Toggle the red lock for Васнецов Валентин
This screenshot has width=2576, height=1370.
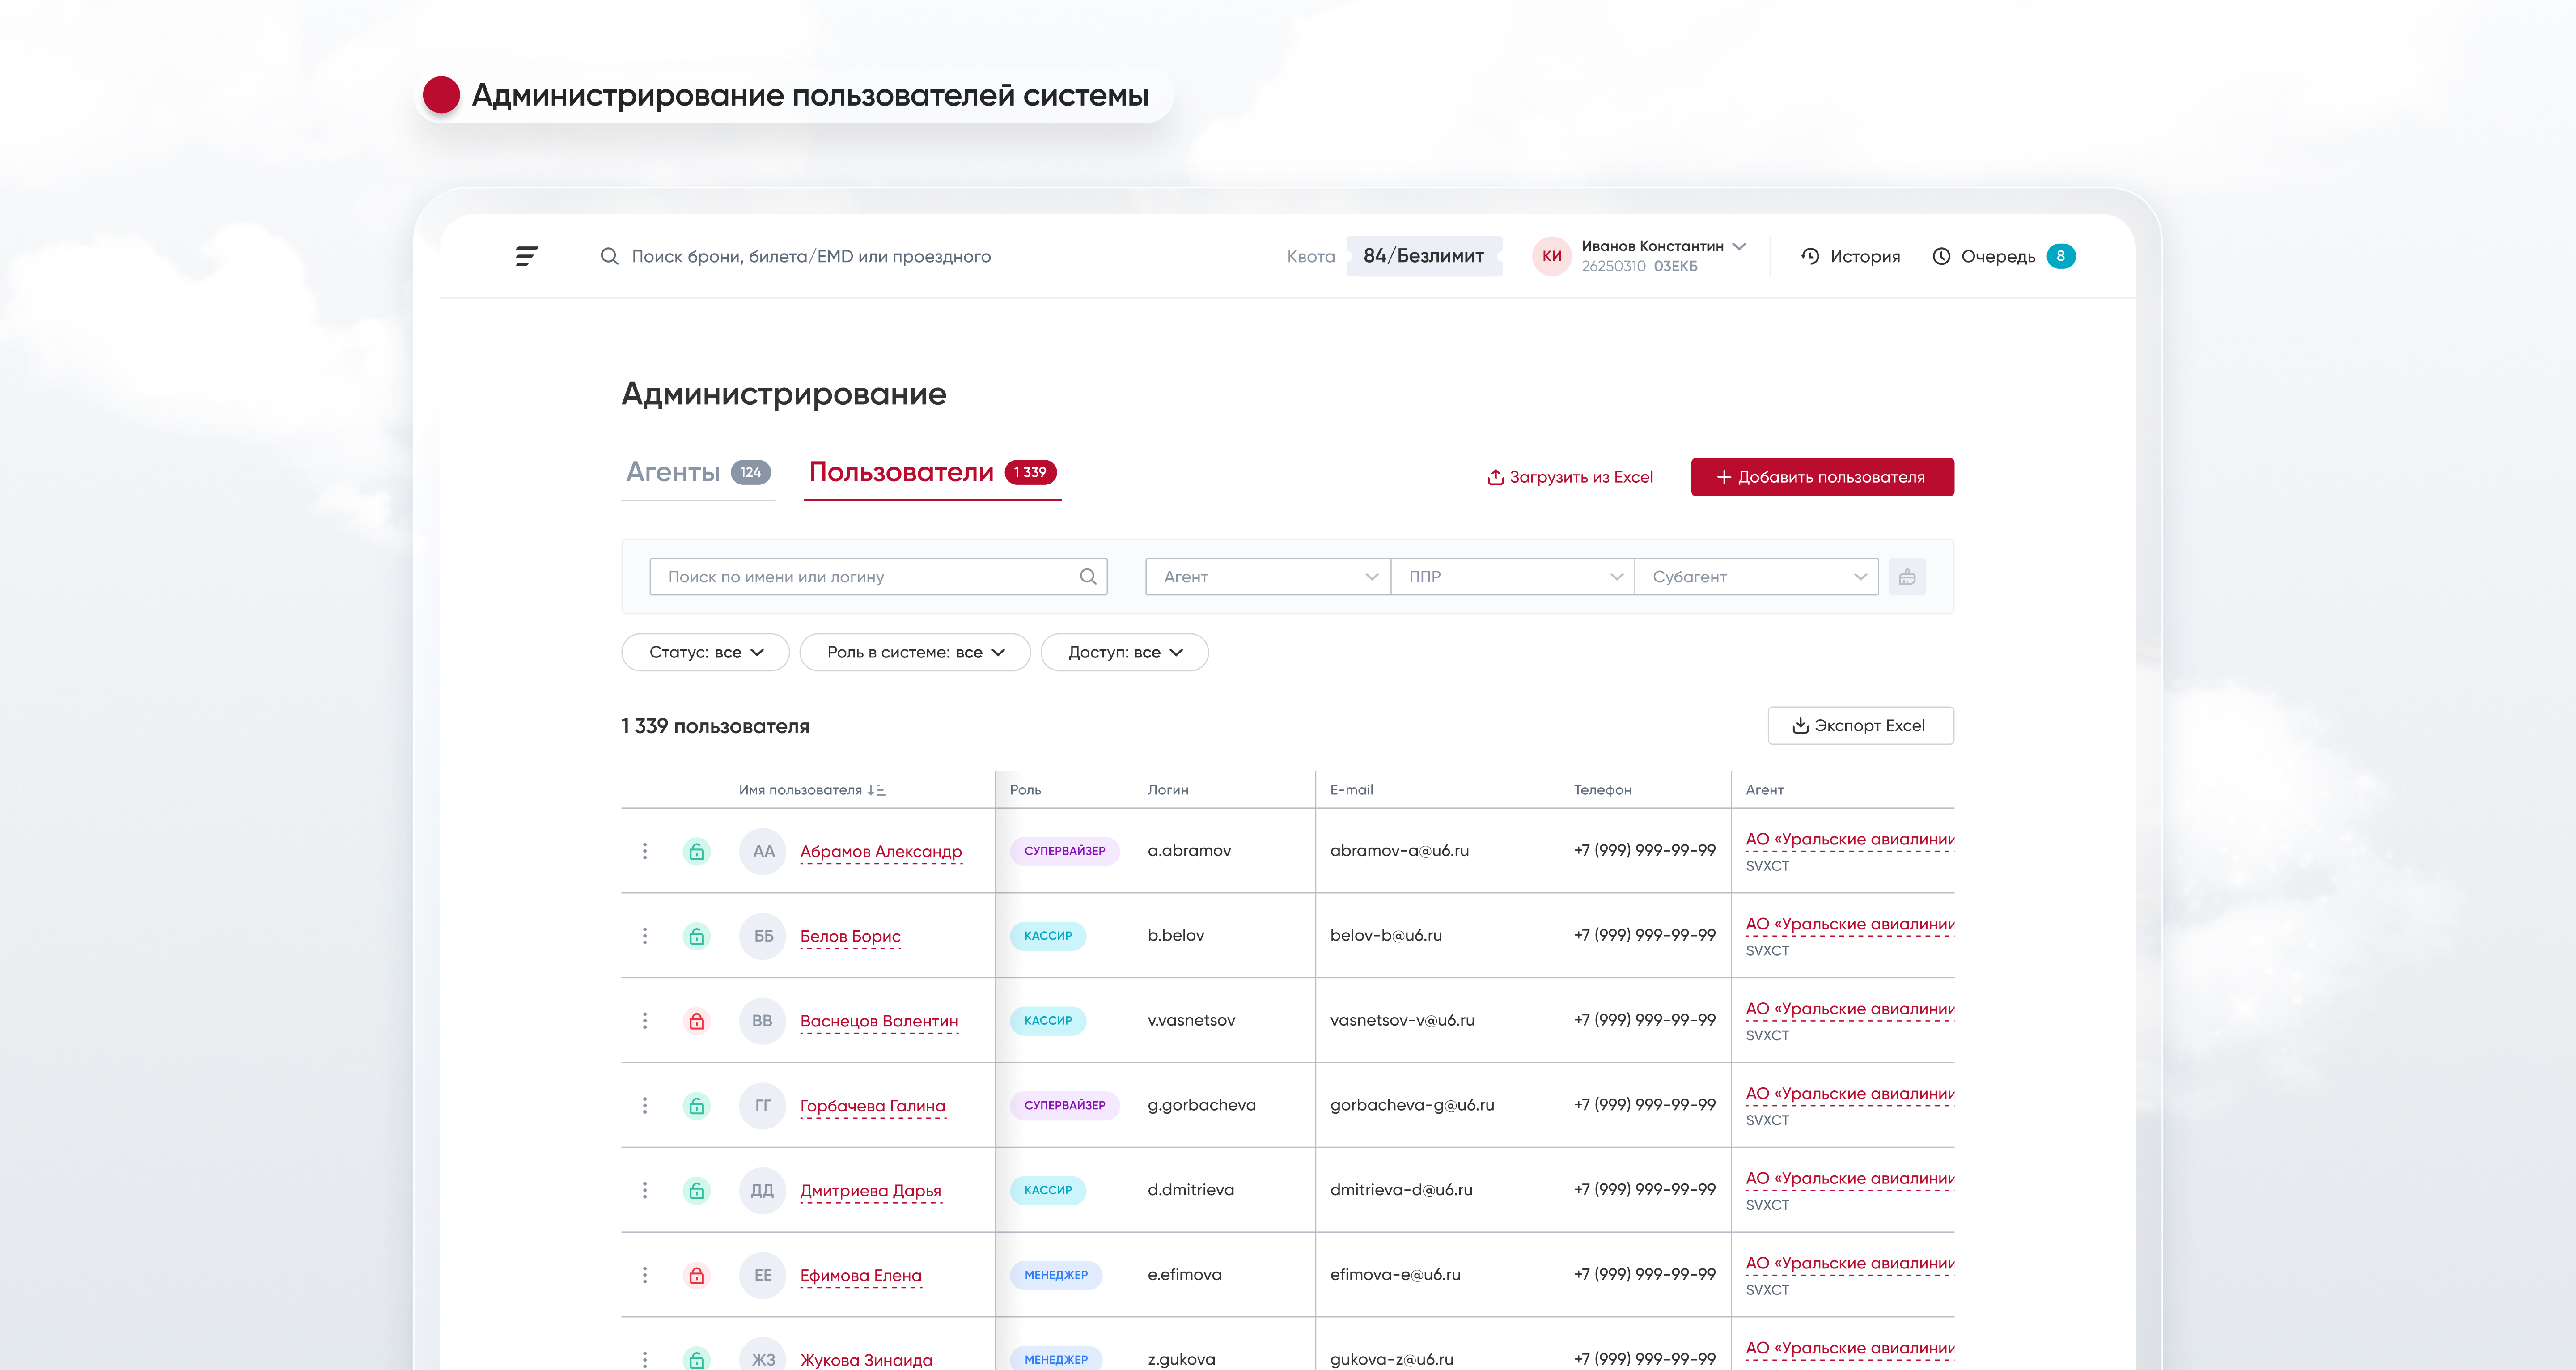point(697,1021)
